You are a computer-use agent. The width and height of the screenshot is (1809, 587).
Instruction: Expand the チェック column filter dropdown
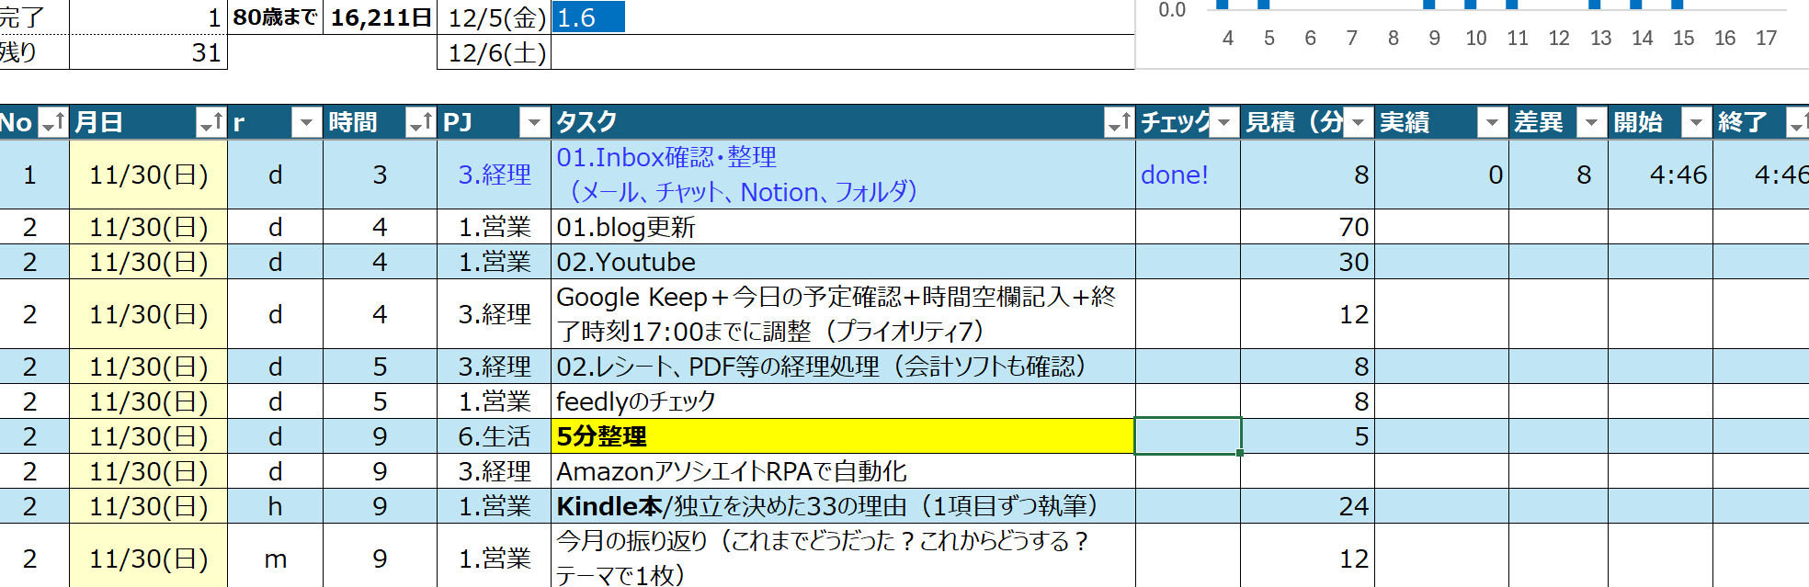[1223, 122]
